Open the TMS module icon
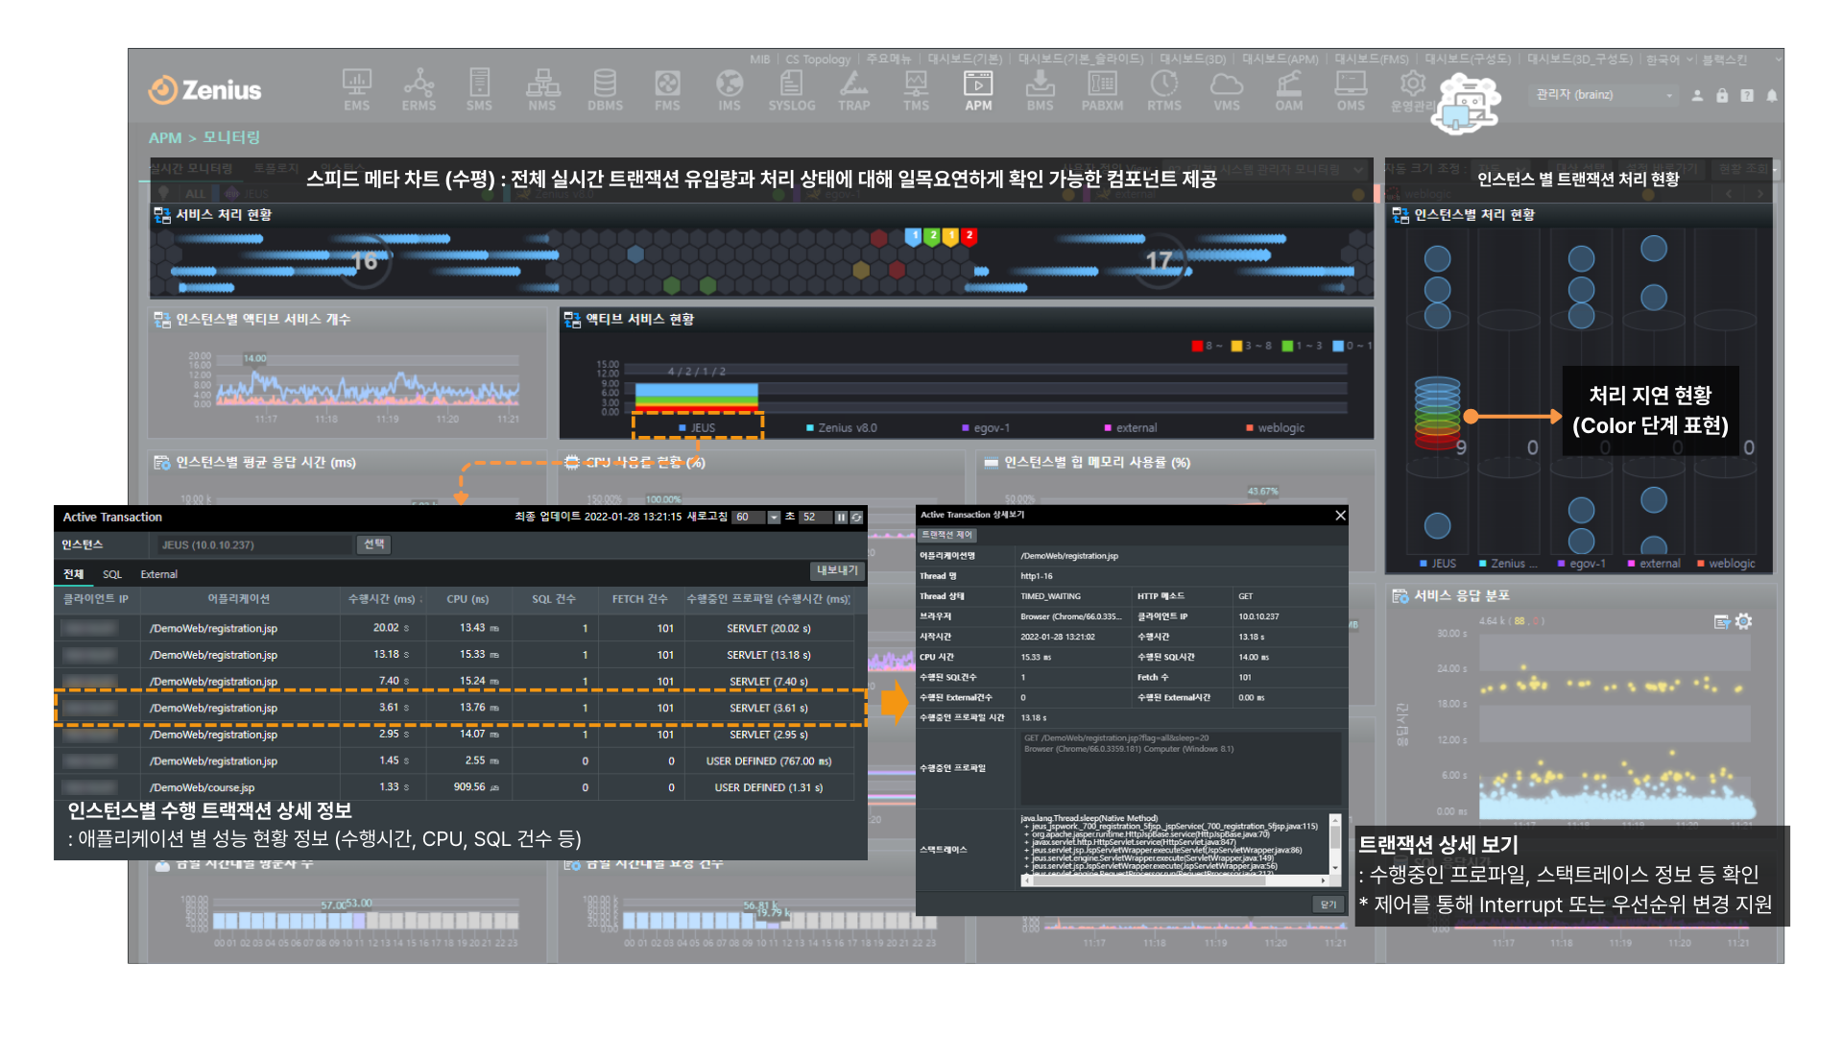This screenshot has height=1037, width=1843. coord(916,90)
